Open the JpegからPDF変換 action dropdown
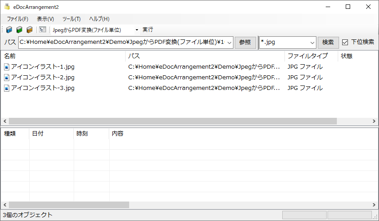Image resolution: width=379 pixels, height=221 pixels. point(137,30)
